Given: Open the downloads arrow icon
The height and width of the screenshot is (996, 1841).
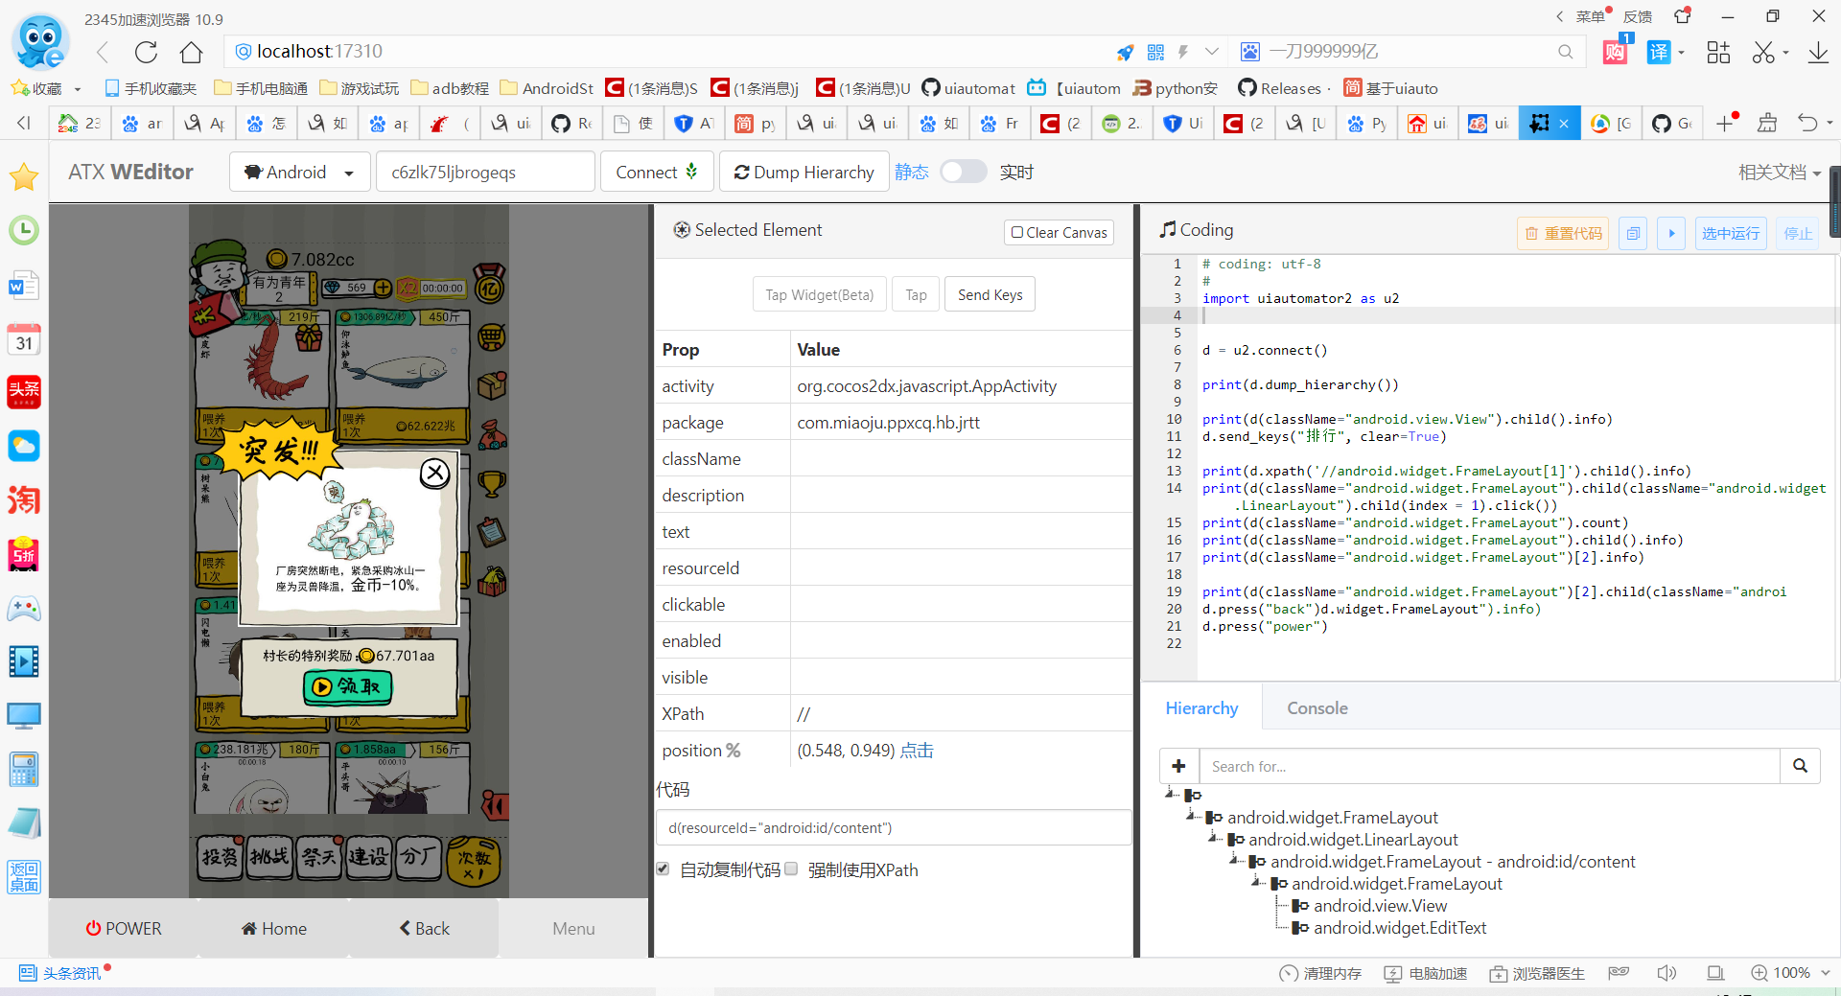Looking at the screenshot, I should point(1818,52).
